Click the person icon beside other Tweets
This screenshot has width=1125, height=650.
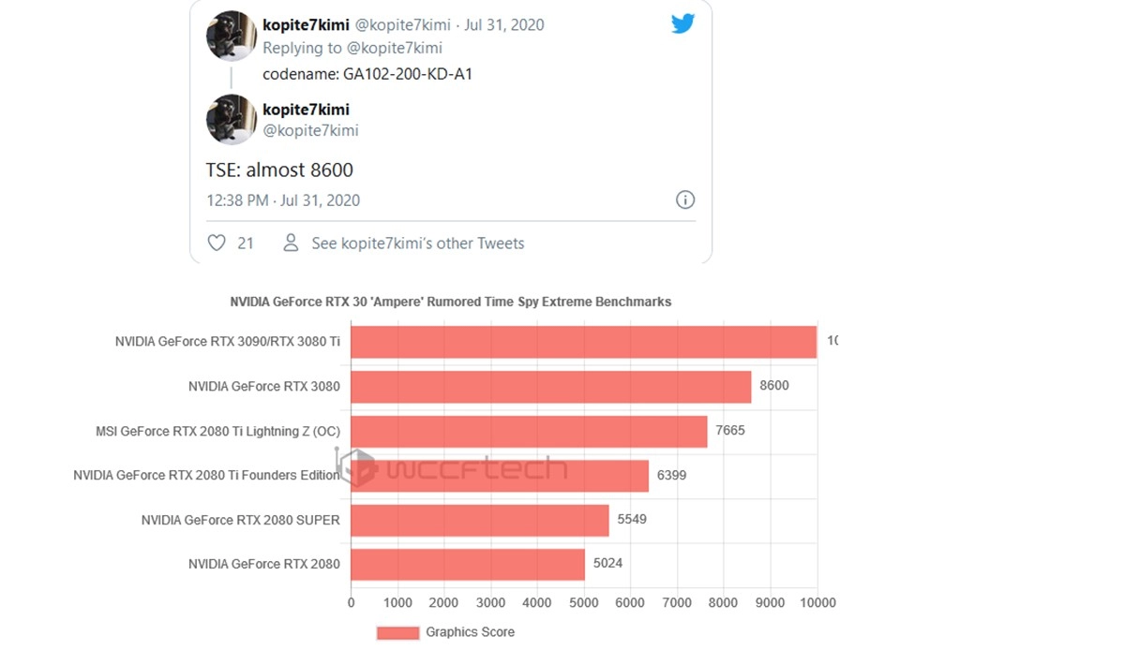[x=291, y=243]
